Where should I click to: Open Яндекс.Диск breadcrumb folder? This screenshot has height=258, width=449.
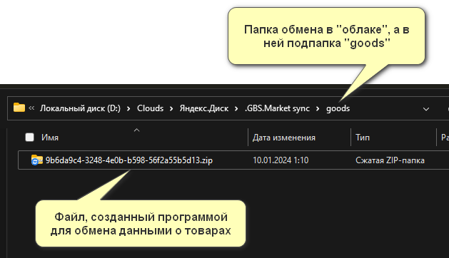[x=204, y=108]
